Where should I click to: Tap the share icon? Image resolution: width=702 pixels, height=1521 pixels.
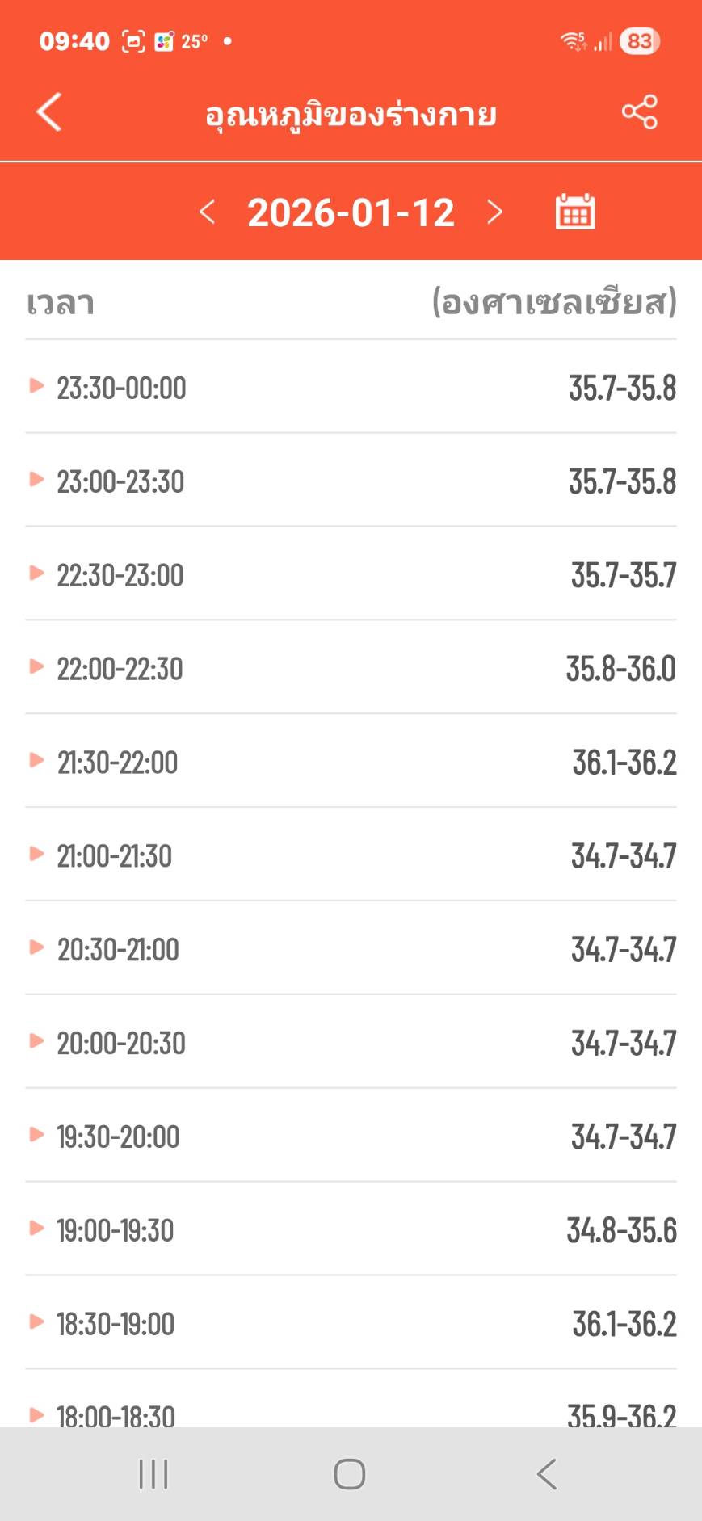pos(639,111)
